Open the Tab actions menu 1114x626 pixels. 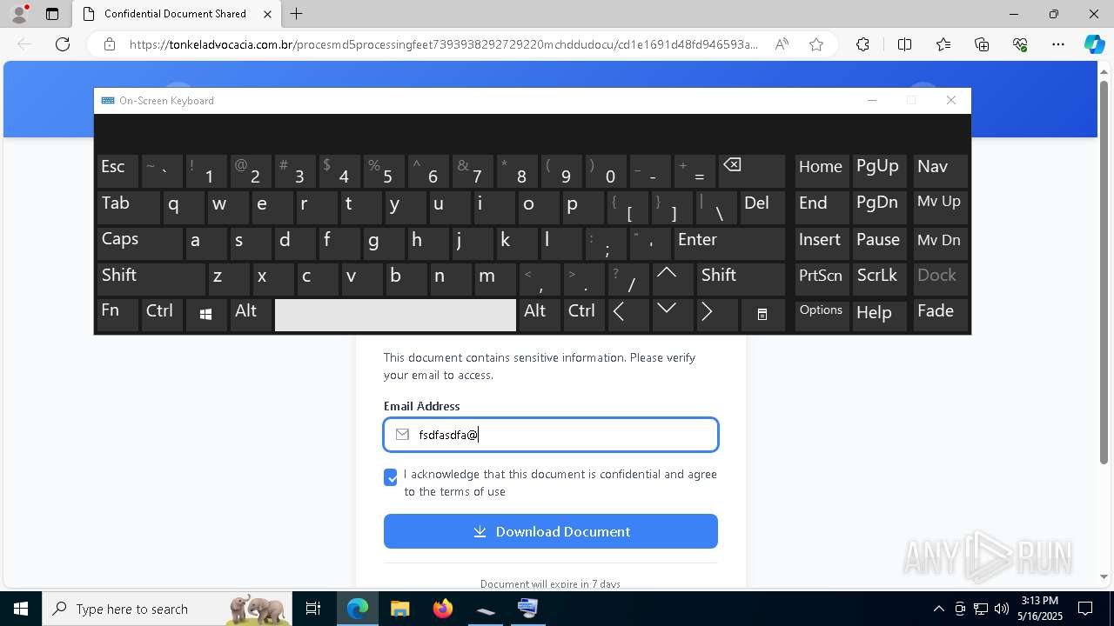point(52,14)
